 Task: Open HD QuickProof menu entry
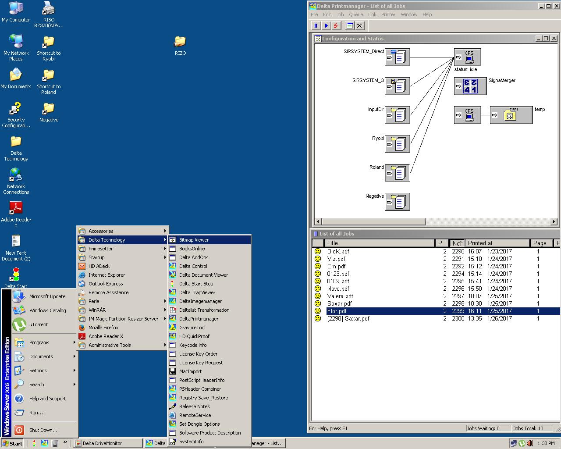pos(209,336)
